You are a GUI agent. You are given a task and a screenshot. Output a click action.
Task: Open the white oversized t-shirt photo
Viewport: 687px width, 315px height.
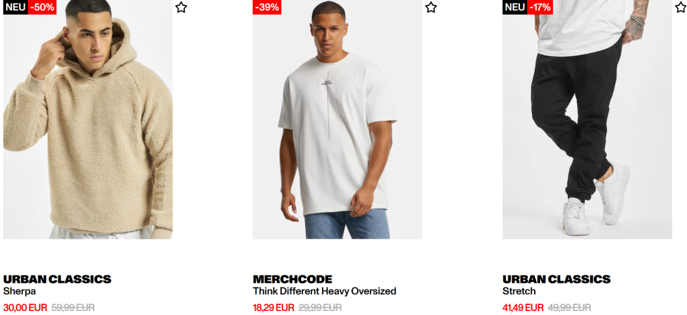point(337,119)
